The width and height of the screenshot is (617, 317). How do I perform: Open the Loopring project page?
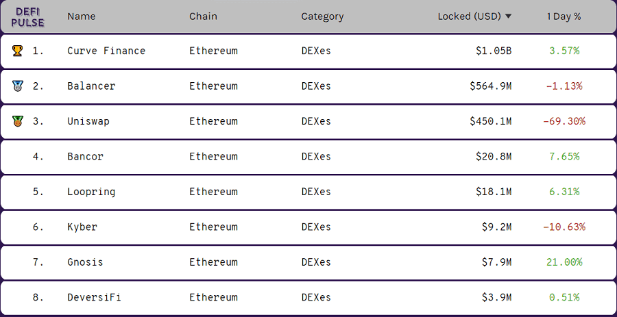[91, 192]
